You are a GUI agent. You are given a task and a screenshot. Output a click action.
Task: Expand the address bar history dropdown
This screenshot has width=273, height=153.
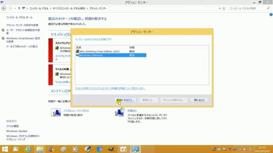point(220,8)
